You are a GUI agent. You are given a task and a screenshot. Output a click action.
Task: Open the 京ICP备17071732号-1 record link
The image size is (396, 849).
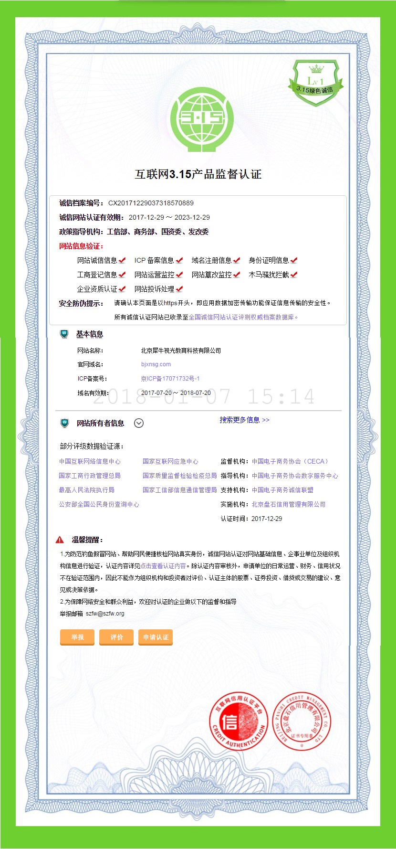(170, 379)
